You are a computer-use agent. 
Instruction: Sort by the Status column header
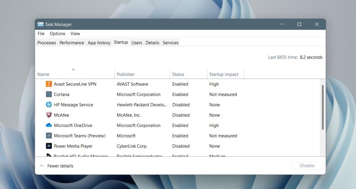tap(188, 74)
